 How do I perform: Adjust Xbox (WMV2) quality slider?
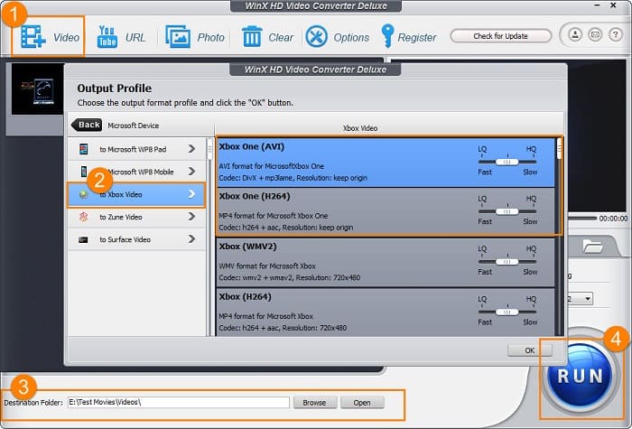point(507,262)
